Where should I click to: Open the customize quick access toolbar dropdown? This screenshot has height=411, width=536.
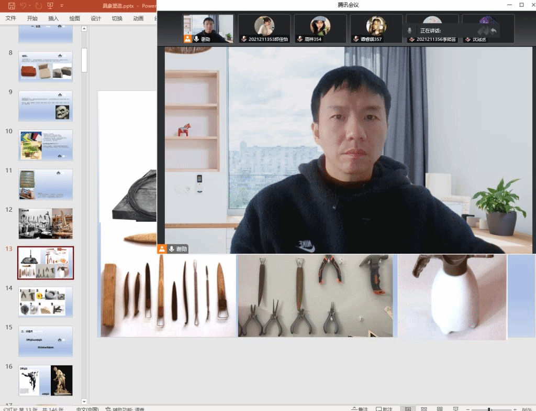click(62, 6)
